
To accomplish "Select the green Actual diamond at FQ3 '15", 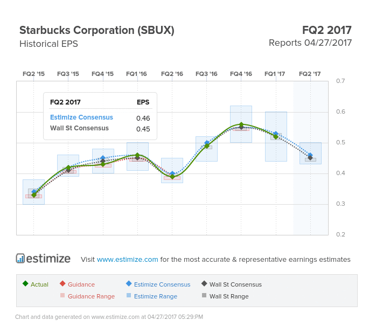I will [68, 168].
